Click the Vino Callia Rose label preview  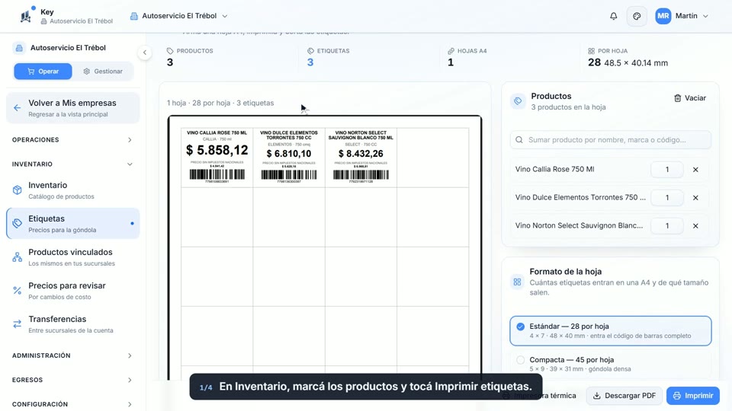217,158
